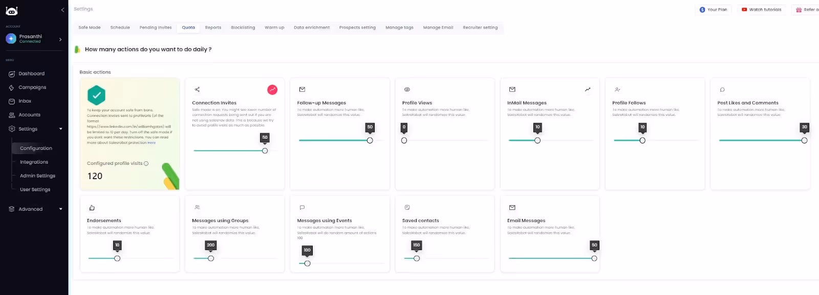Open the Prospects setting tab
The image size is (819, 295).
[357, 28]
